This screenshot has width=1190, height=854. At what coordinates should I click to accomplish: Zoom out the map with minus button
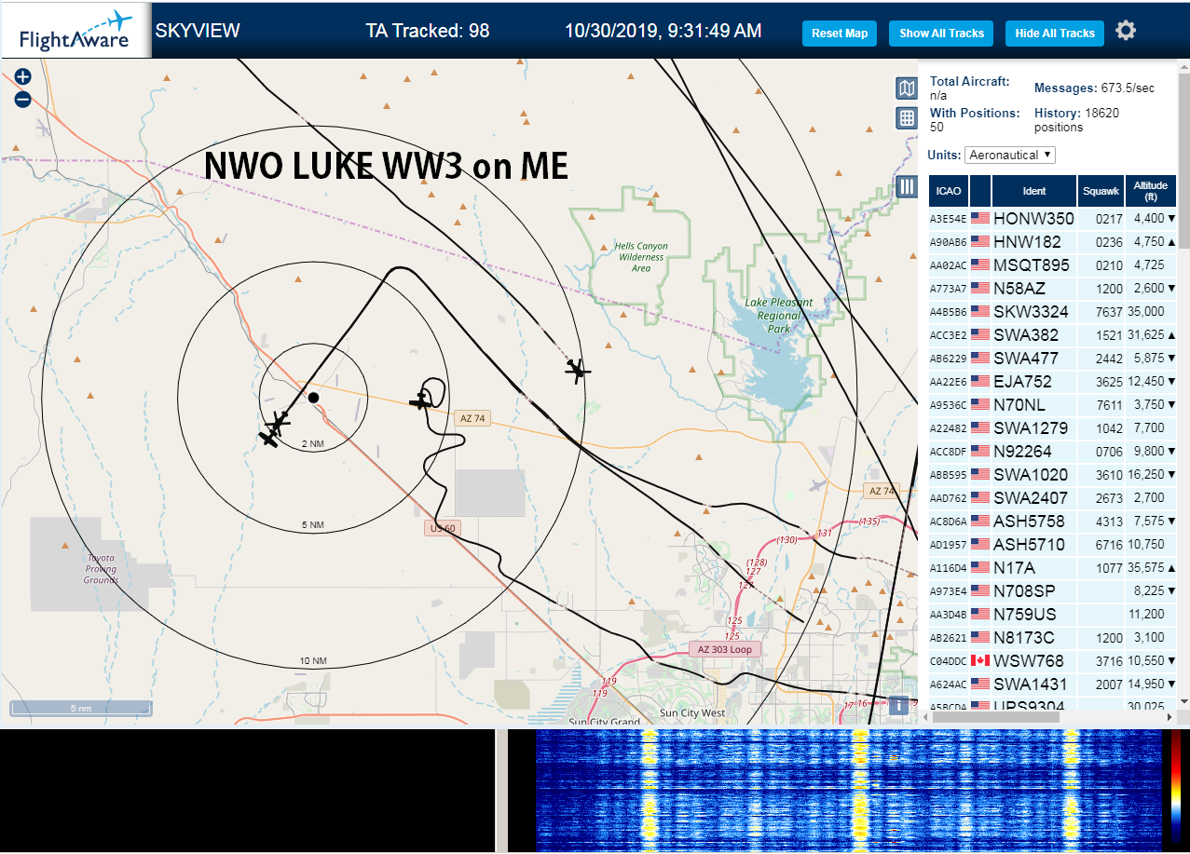coord(23,100)
